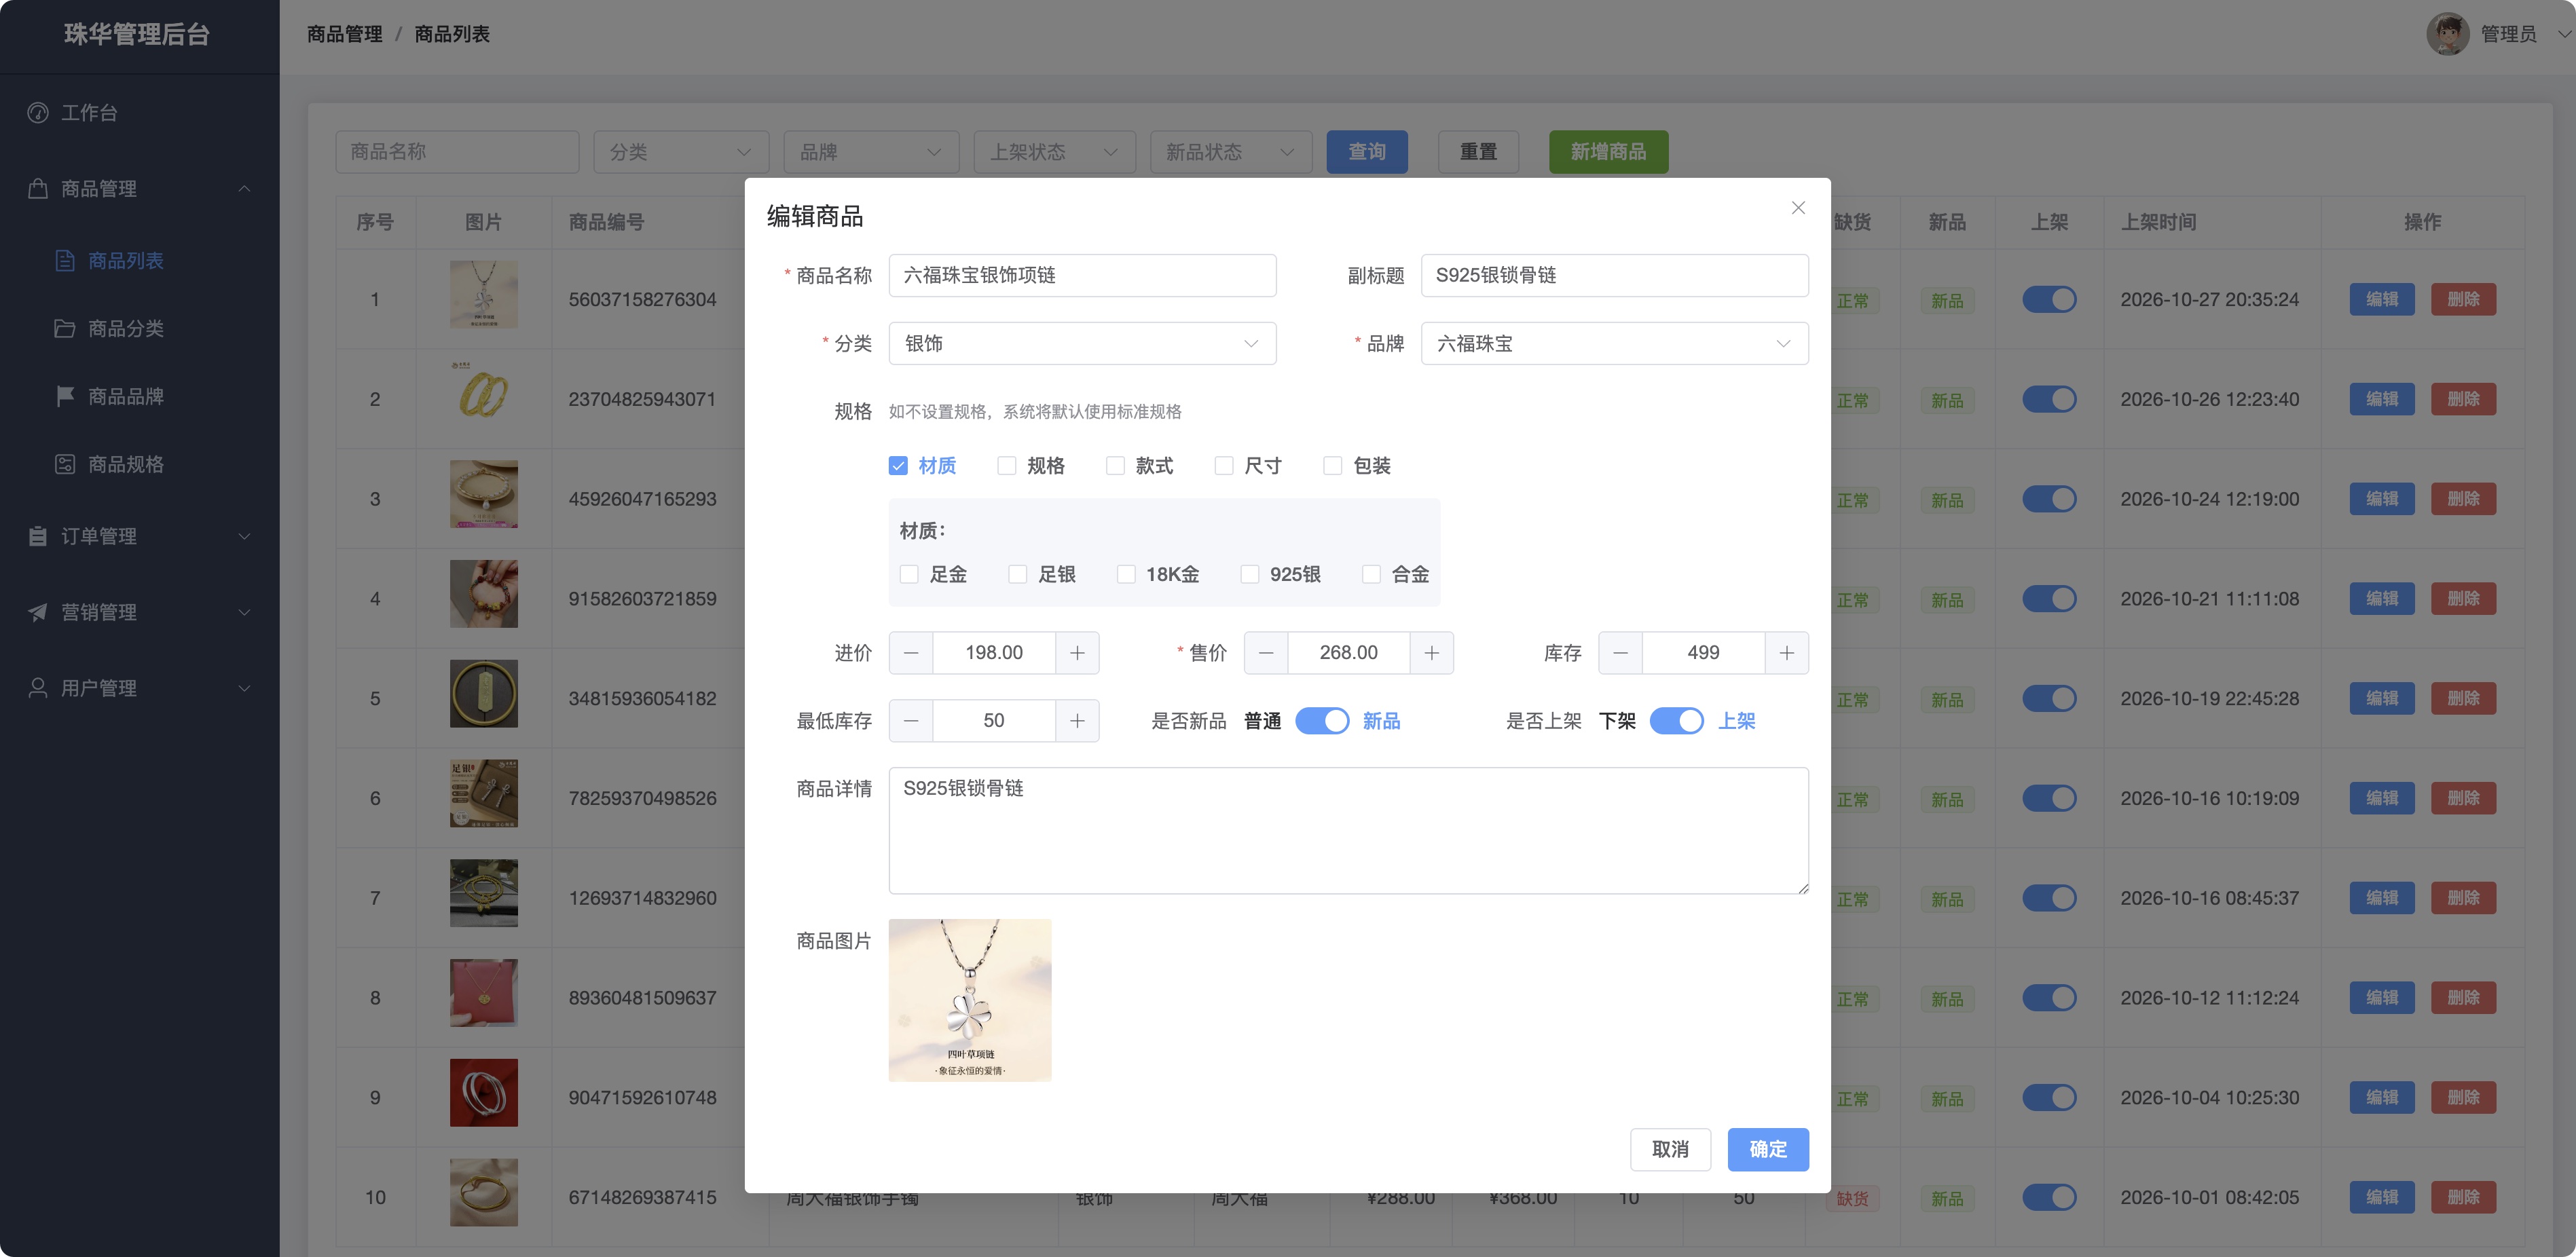Close the 编辑商品 dialog with X icon

point(1798,208)
